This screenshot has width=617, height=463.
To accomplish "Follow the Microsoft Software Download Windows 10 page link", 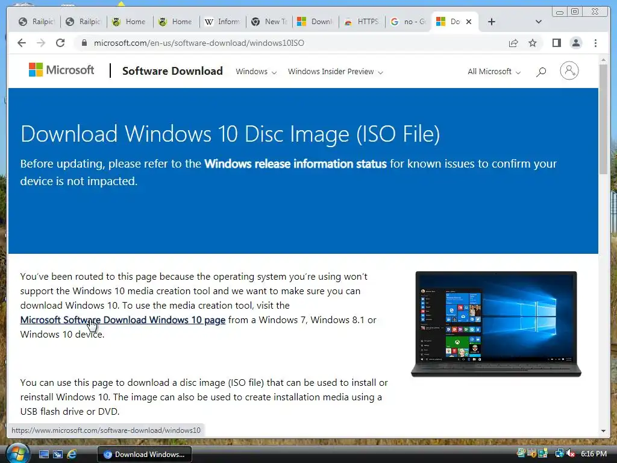I will point(123,320).
